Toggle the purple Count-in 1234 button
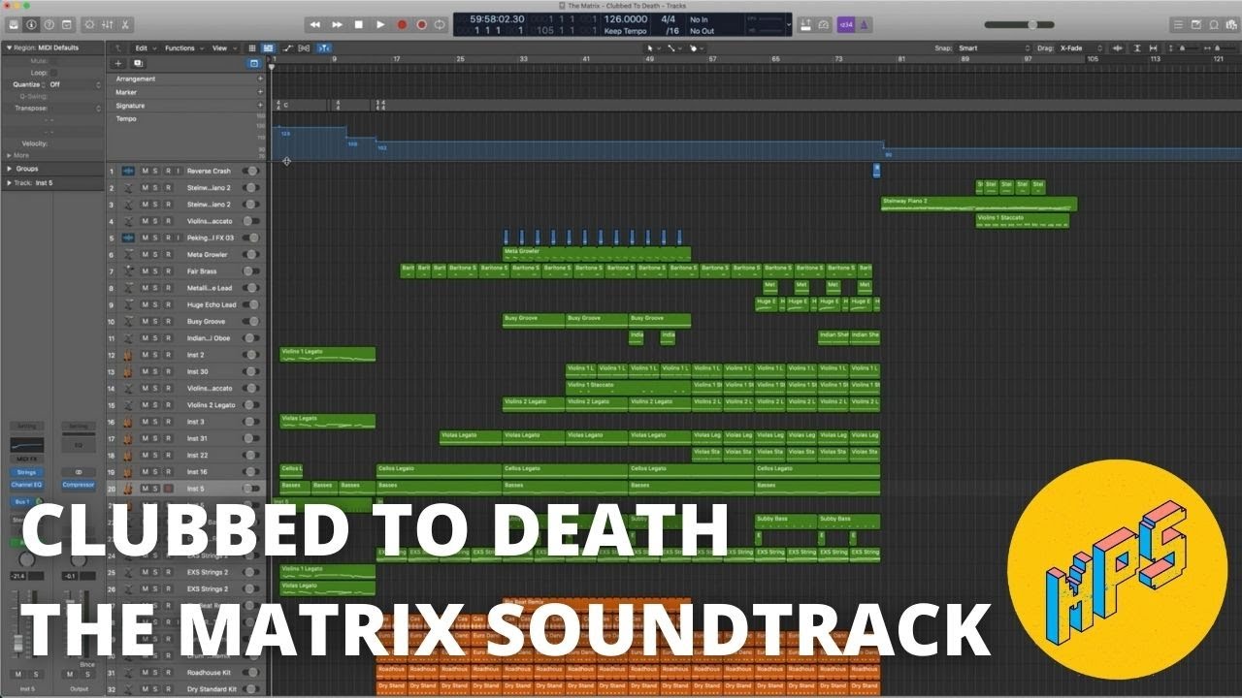Image resolution: width=1242 pixels, height=698 pixels. point(846,24)
